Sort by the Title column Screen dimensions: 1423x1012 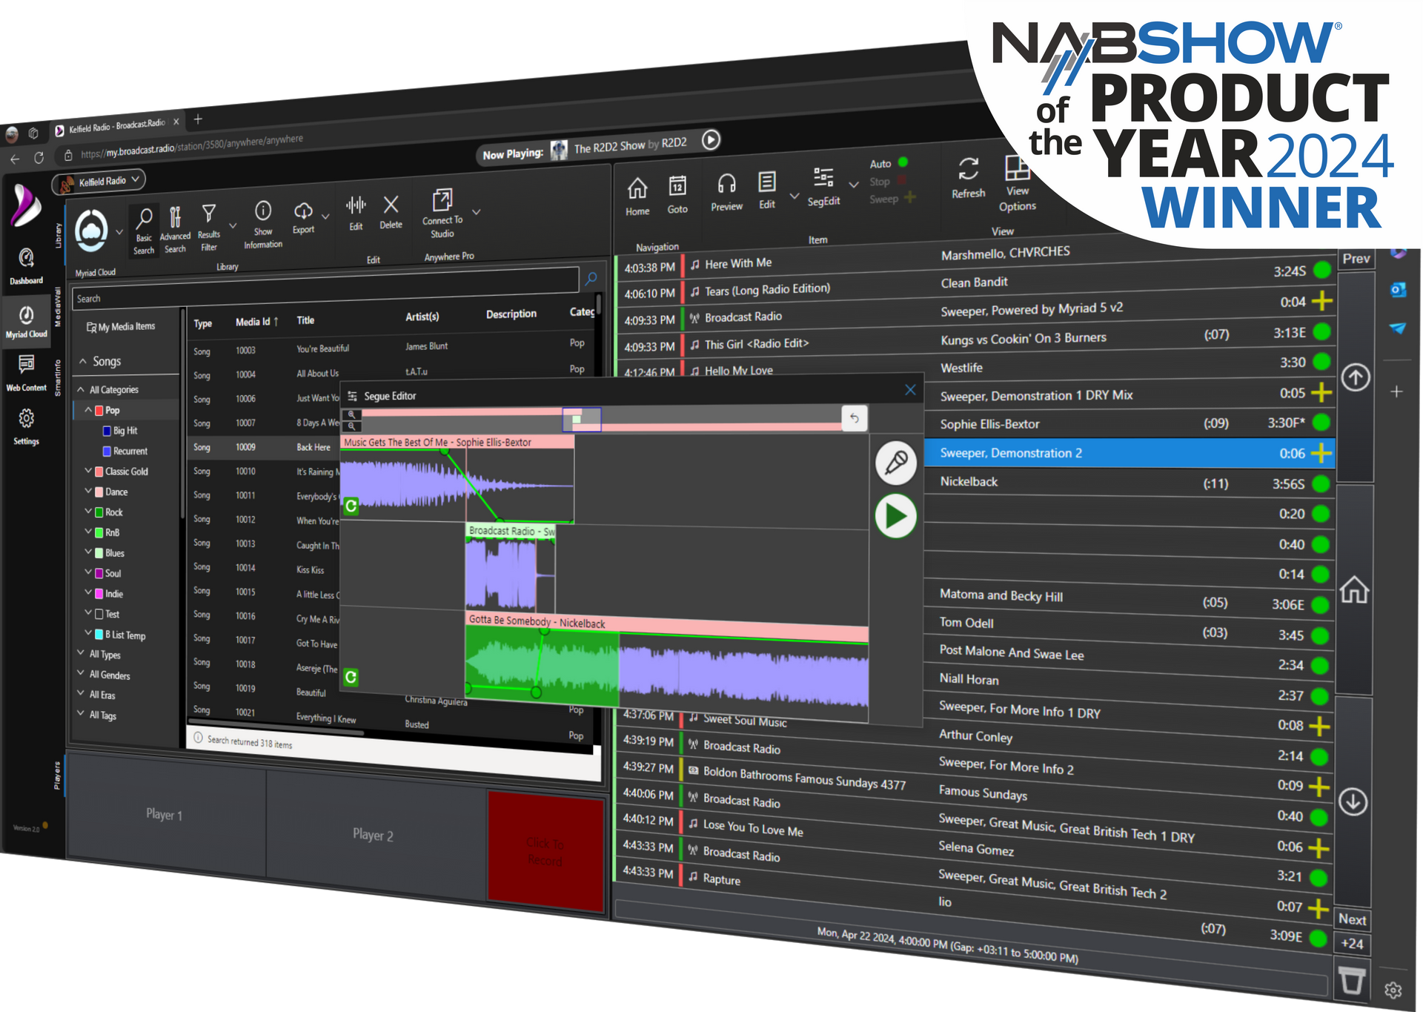(305, 320)
